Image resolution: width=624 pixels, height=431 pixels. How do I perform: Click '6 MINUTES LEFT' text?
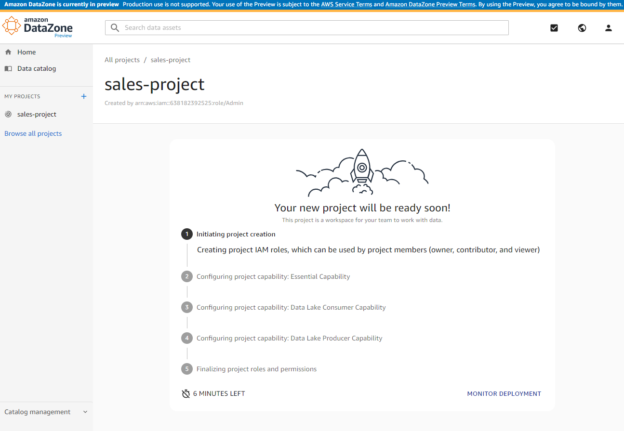[x=219, y=393]
